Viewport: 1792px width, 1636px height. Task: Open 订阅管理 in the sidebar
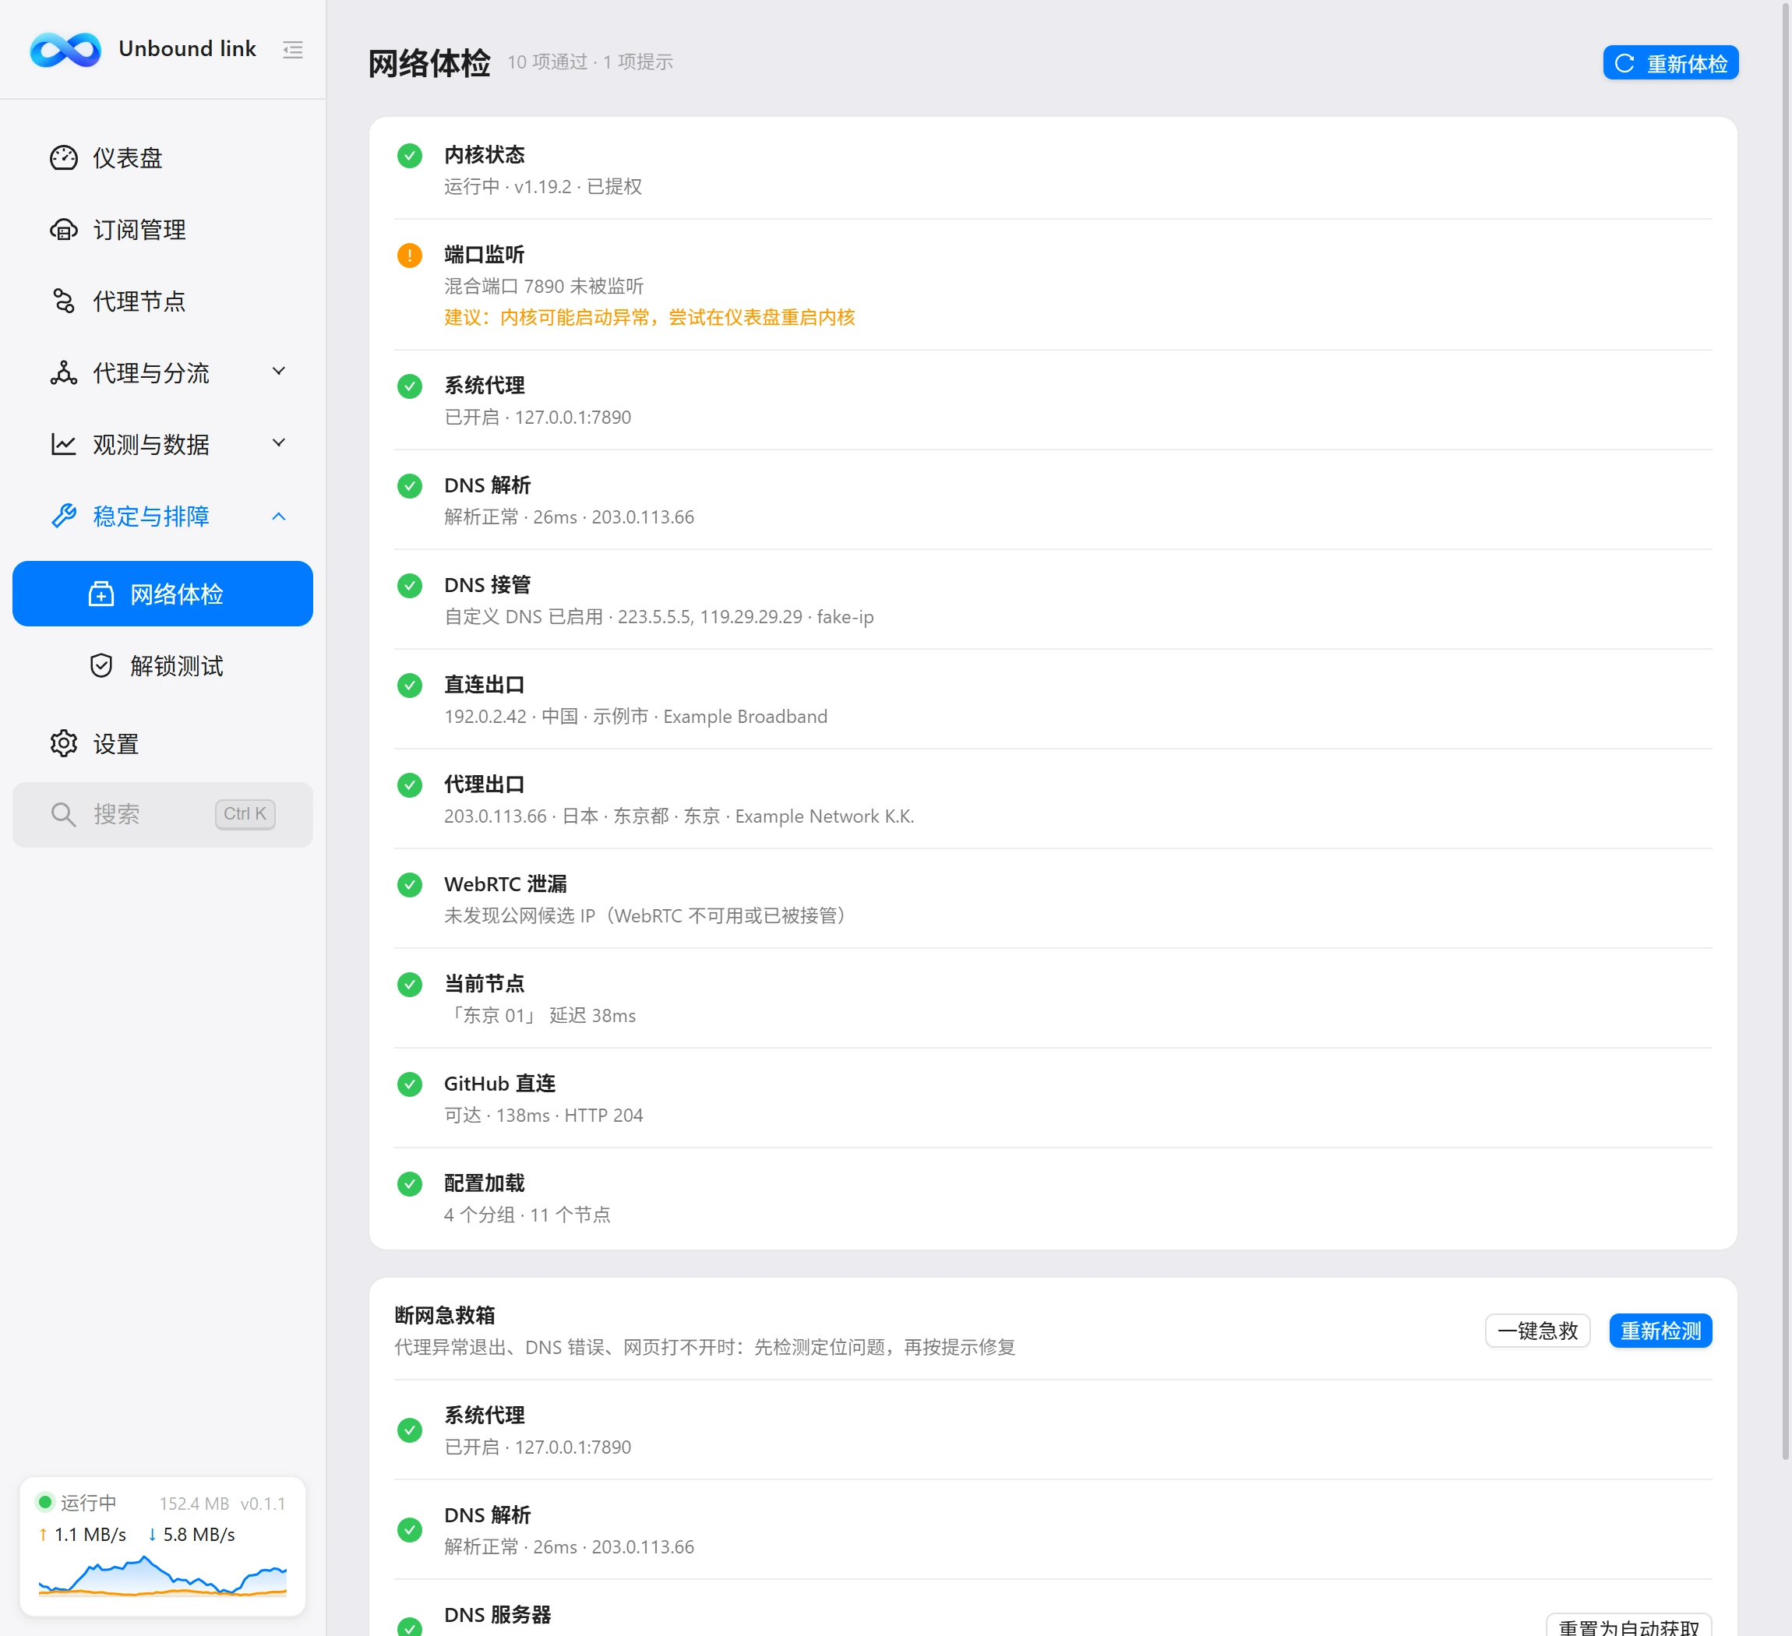(163, 229)
